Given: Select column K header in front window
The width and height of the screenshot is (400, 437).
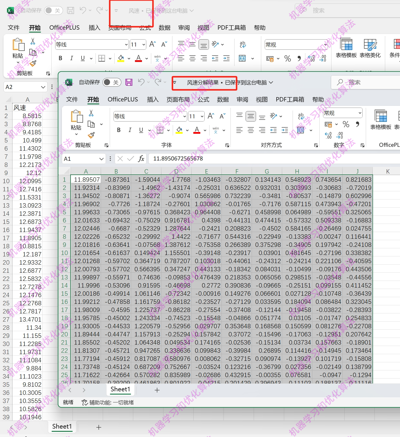Looking at the screenshot, I should coord(388,171).
